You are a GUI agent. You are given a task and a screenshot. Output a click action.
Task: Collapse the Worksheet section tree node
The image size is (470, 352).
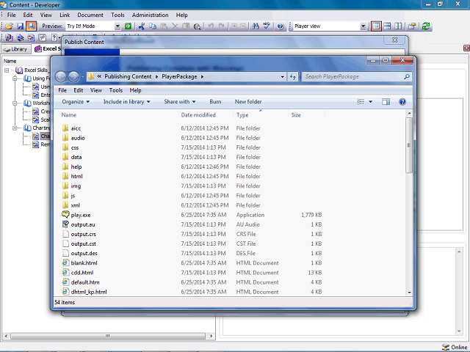pos(15,103)
